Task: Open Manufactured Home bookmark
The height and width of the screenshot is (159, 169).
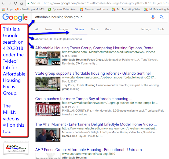Action: [x=94, y=9]
